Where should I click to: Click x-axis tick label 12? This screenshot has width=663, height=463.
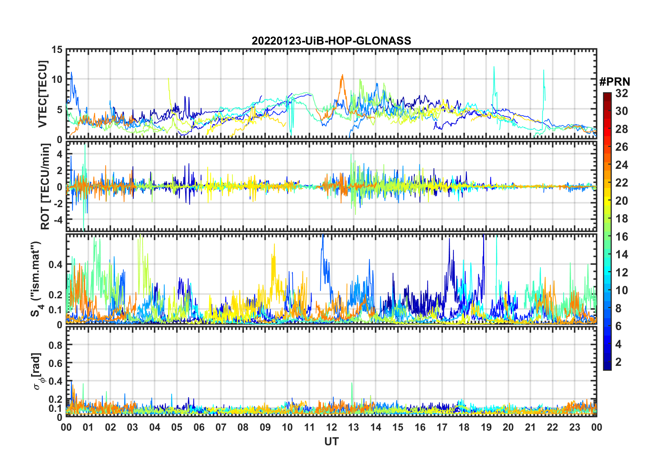pos(331,427)
